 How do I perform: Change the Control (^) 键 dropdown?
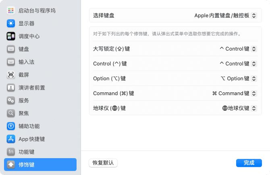tap(238, 63)
